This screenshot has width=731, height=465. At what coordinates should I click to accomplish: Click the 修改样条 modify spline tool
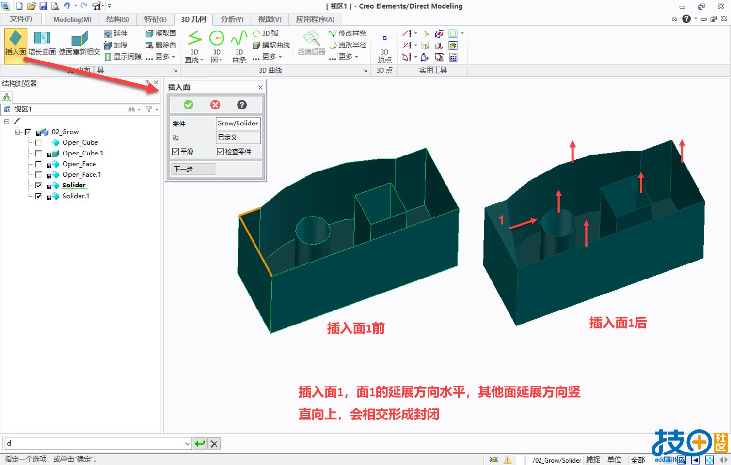point(348,33)
